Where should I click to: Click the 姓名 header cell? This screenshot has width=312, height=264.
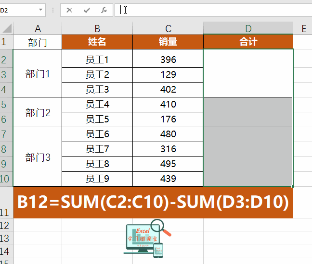(97, 42)
